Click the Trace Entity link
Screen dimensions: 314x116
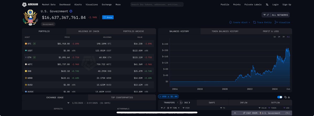click(262, 22)
